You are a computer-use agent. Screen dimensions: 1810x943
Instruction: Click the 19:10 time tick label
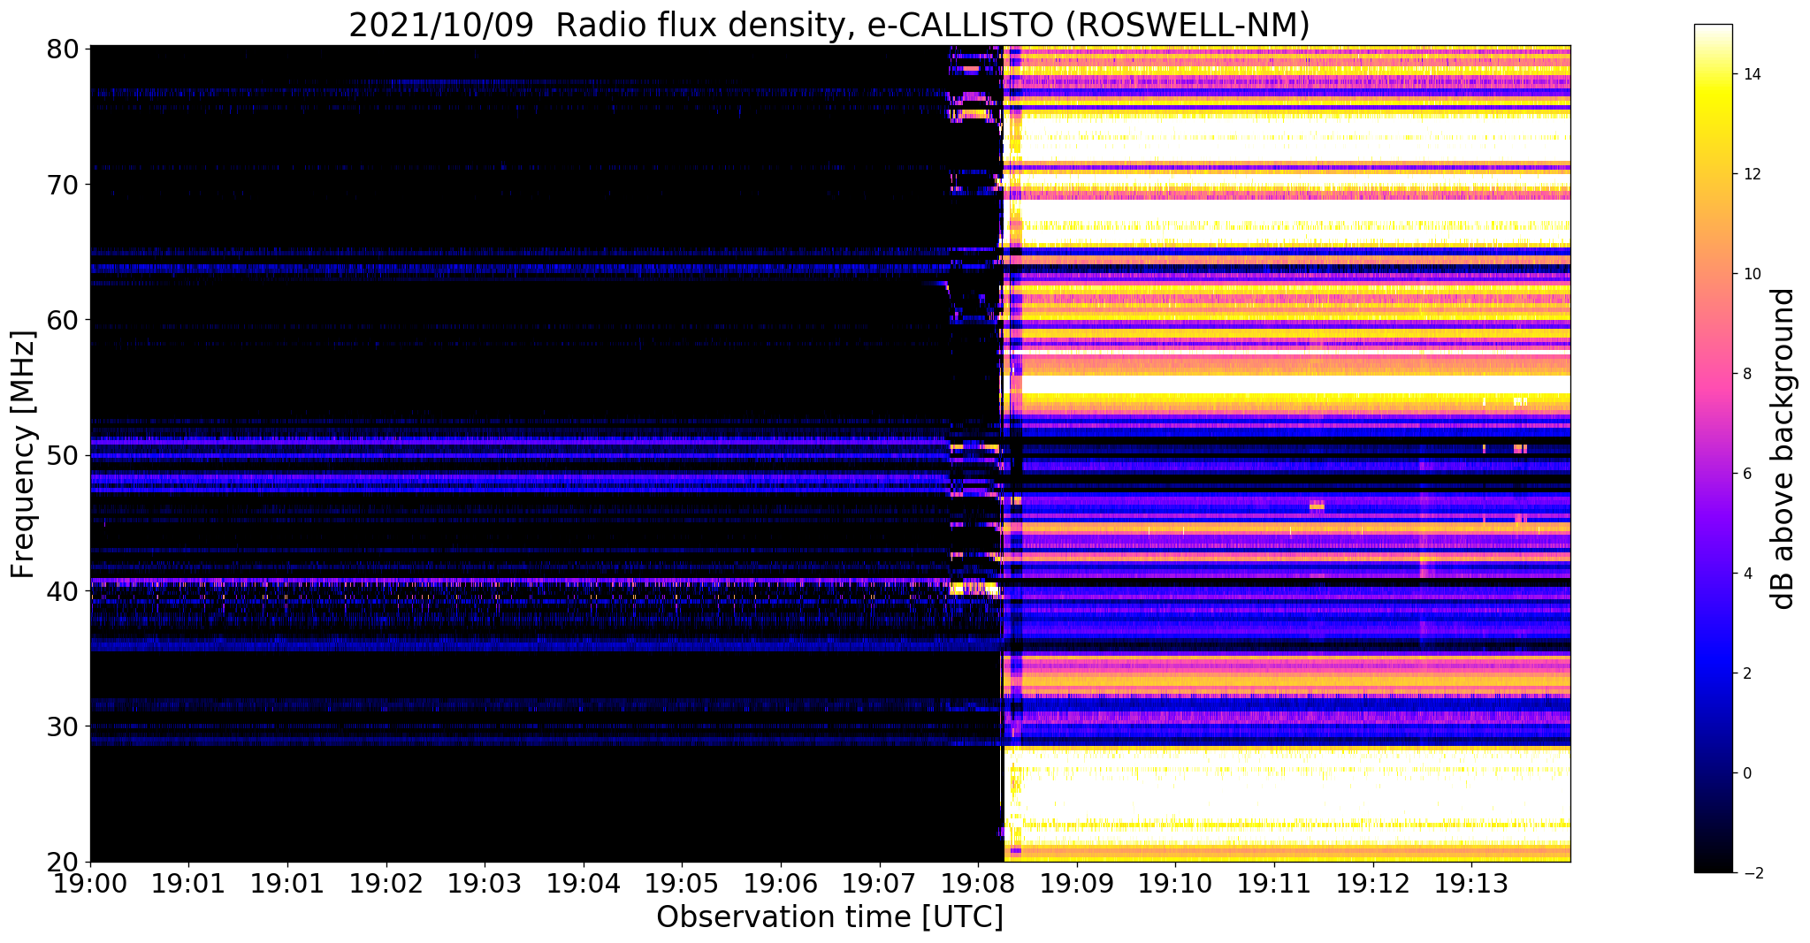(1175, 884)
